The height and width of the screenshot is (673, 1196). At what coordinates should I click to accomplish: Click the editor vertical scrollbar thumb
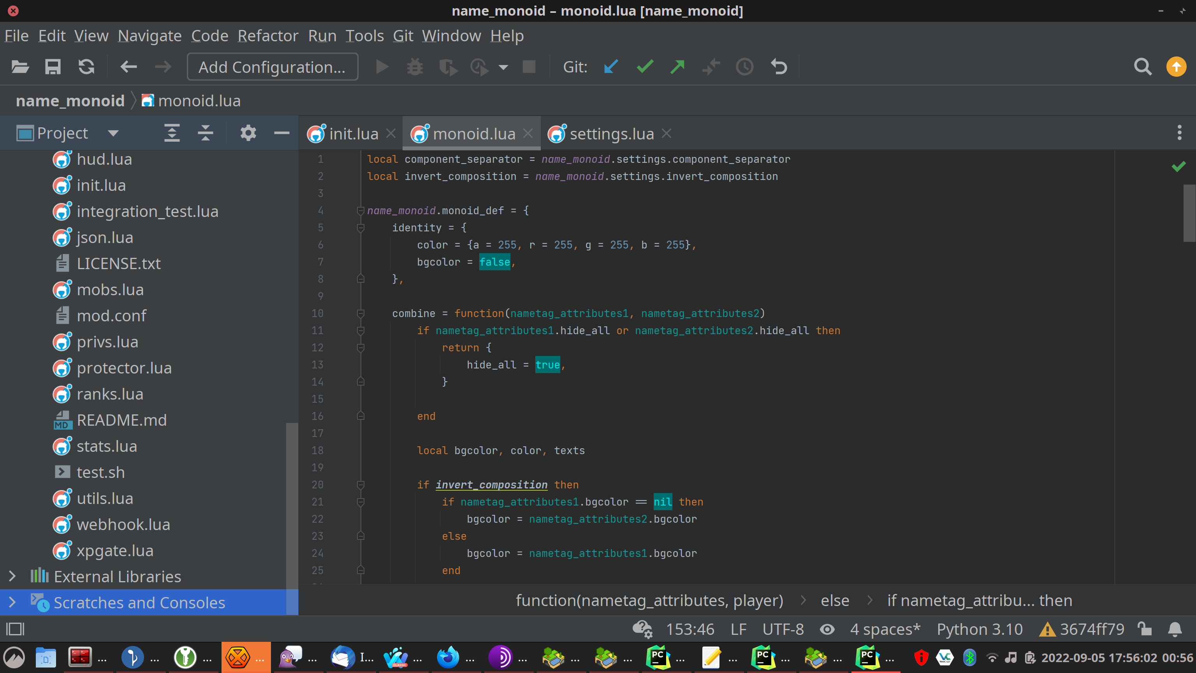[1189, 213]
